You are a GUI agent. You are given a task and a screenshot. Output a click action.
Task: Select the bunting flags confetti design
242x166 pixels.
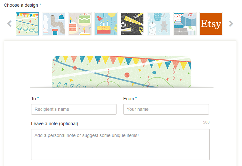[28, 24]
